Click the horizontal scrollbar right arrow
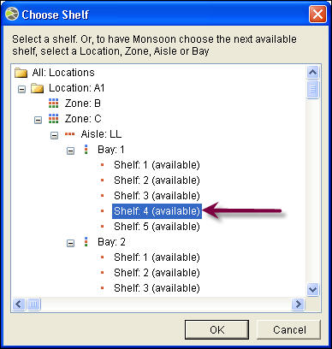Screen dimensions: 332x349 point(299,304)
